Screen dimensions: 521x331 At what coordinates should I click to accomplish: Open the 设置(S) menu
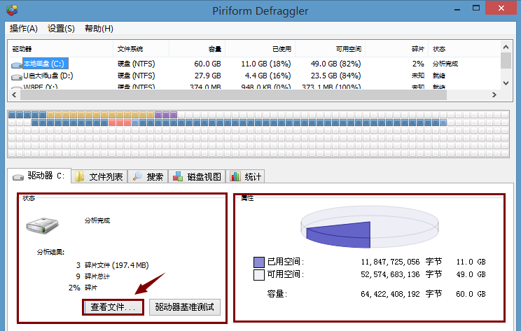click(61, 29)
